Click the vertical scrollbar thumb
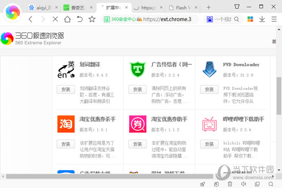Viewport: 282px width, 188px height. pyautogui.click(x=279, y=96)
